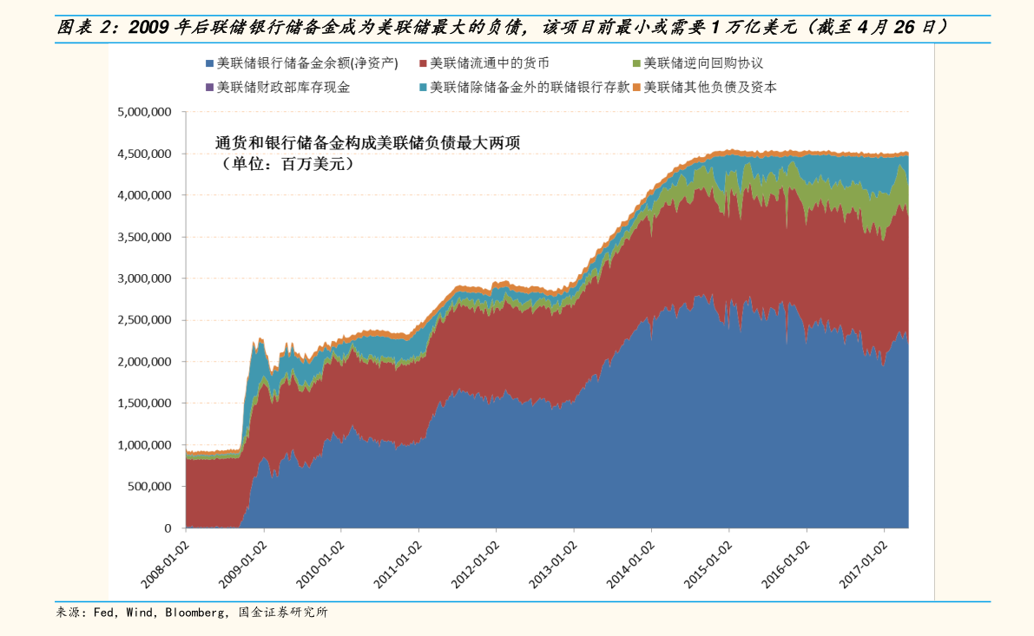Click x-axis date 2017-01-02
This screenshot has height=636, width=1034.
tap(863, 565)
